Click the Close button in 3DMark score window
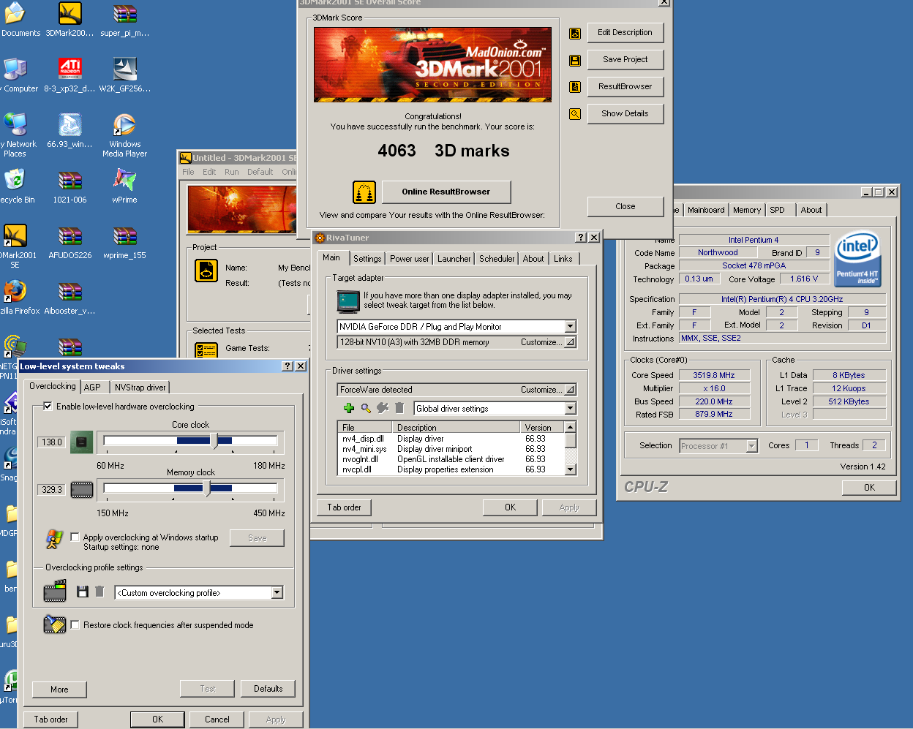The width and height of the screenshot is (913, 729). 625,207
